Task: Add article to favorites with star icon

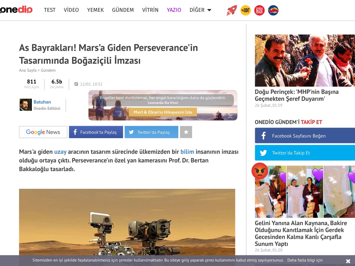Action: (x=186, y=132)
